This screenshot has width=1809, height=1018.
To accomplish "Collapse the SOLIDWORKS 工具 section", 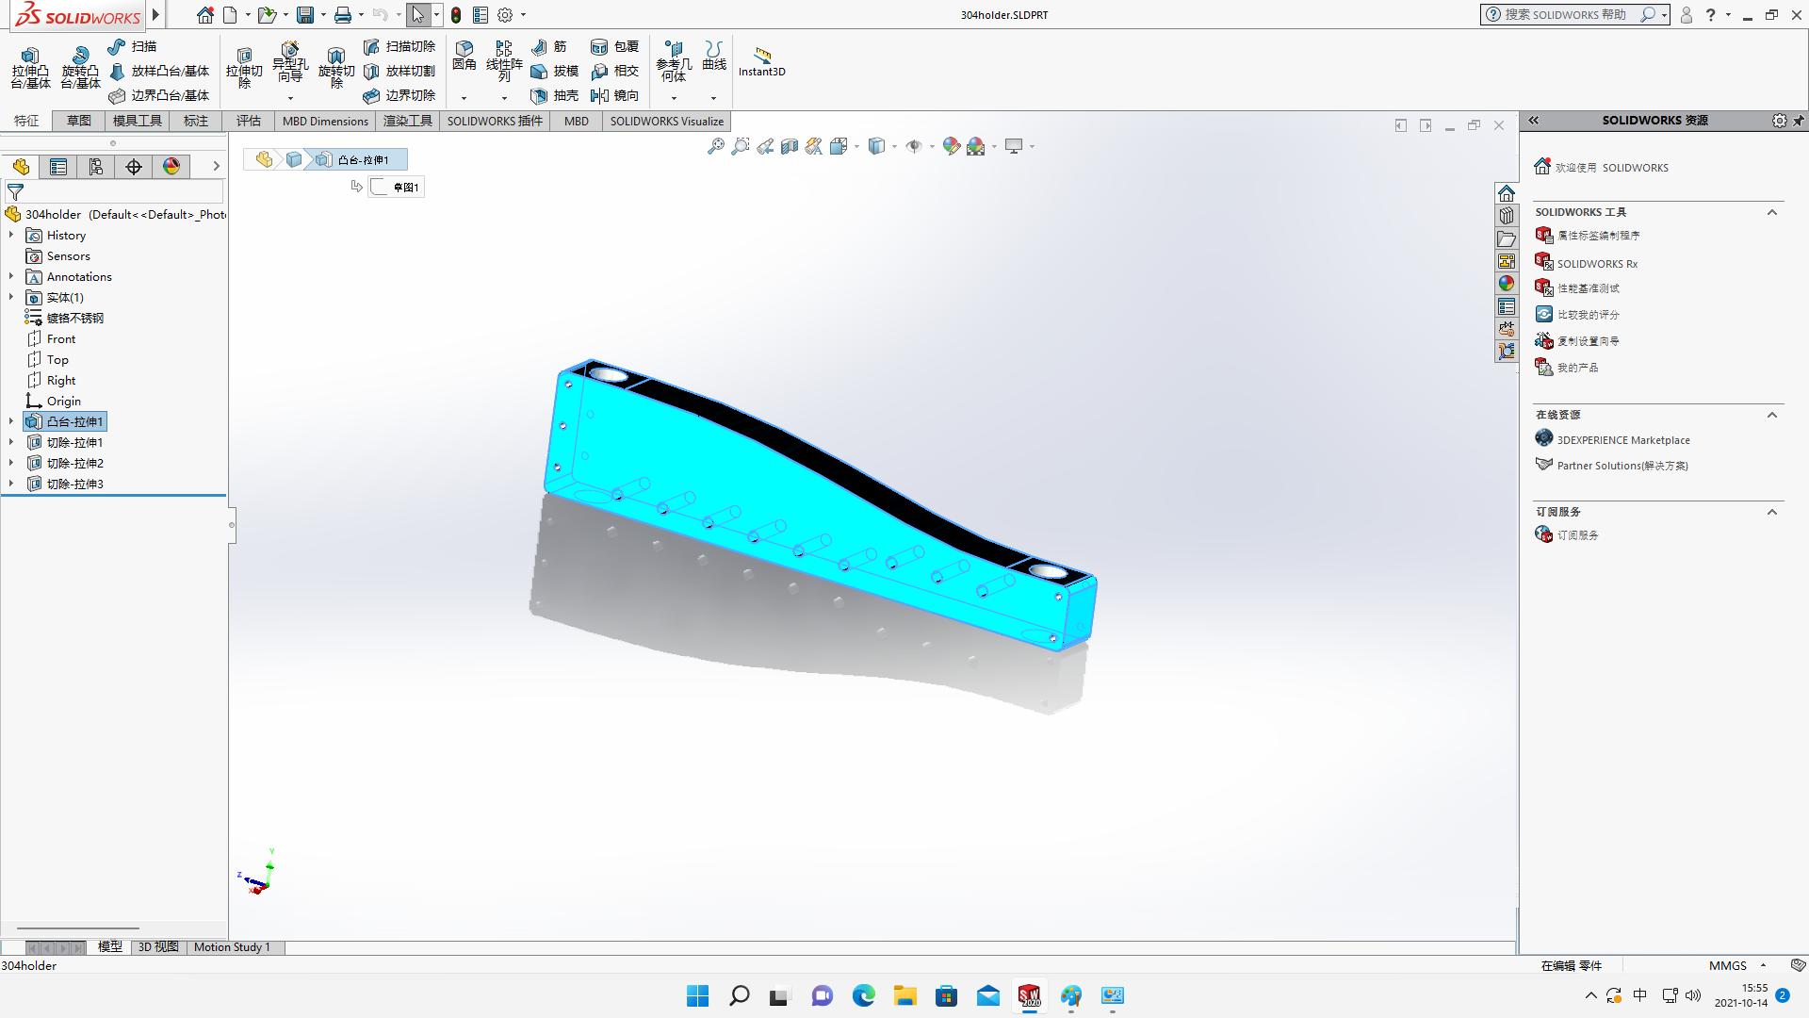I will [x=1771, y=212].
